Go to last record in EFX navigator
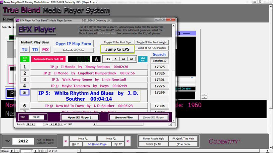Viewport: 273px width, 153px height. [x=55, y=124]
